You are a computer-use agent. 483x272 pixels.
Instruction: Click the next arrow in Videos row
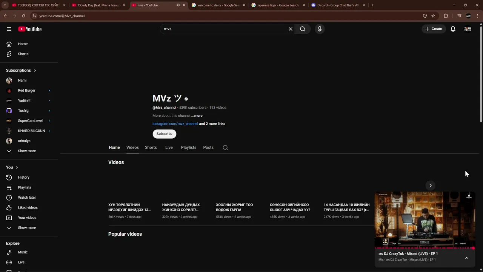coord(430,185)
